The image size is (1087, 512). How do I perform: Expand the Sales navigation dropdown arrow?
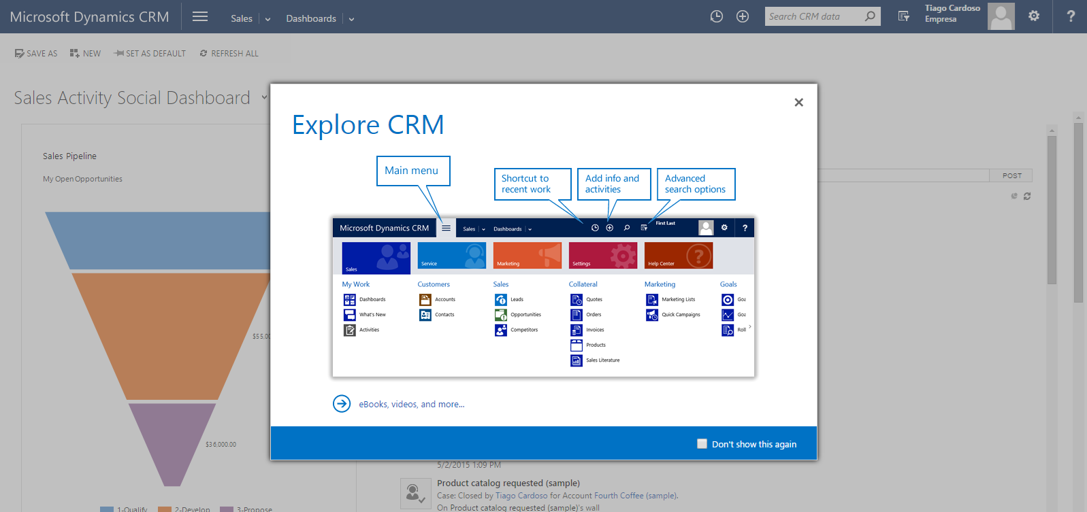pyautogui.click(x=267, y=19)
